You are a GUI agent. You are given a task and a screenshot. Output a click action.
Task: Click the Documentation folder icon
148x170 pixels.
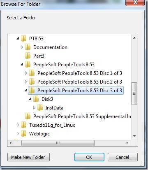coord(28,47)
